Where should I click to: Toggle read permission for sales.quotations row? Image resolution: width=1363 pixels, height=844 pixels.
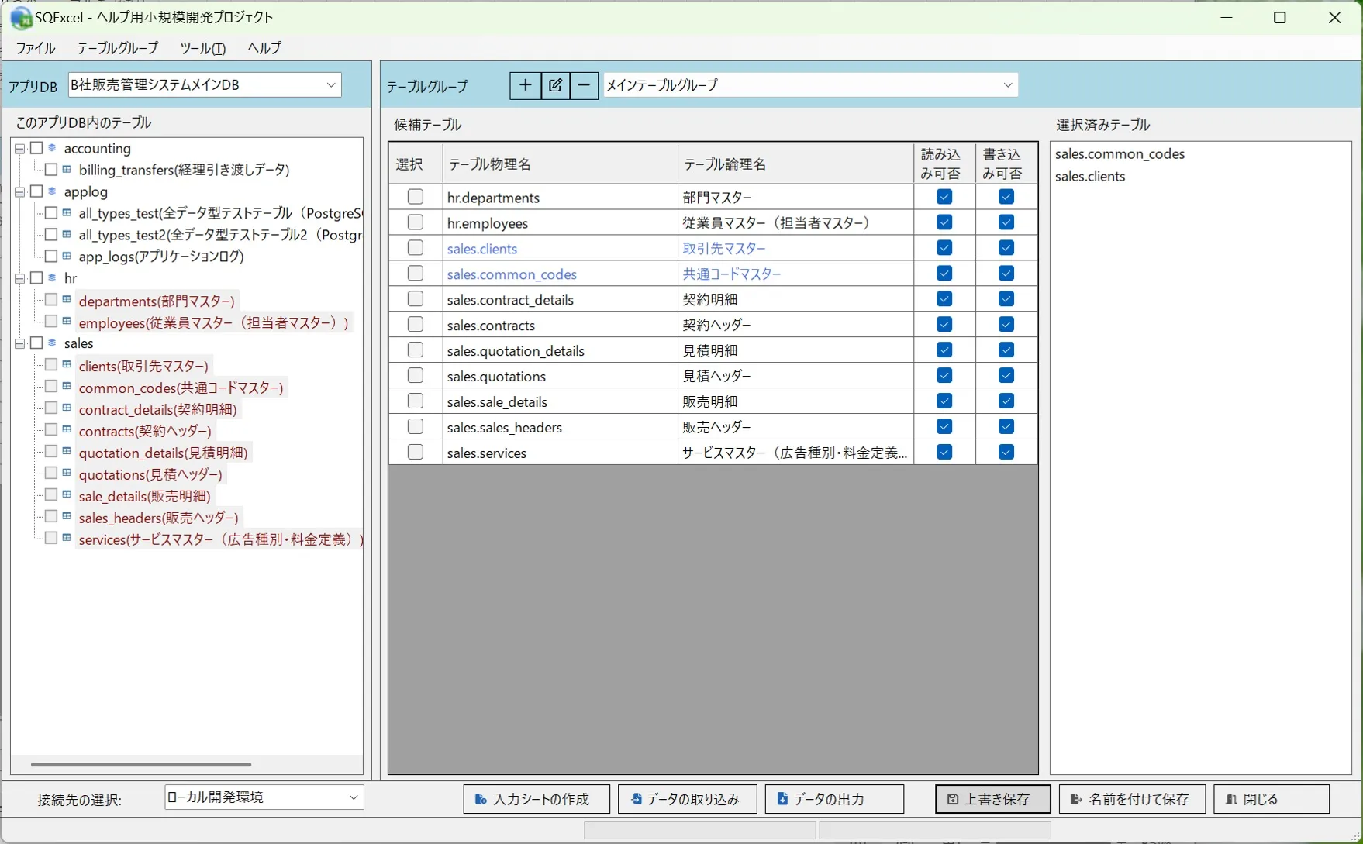pos(944,375)
